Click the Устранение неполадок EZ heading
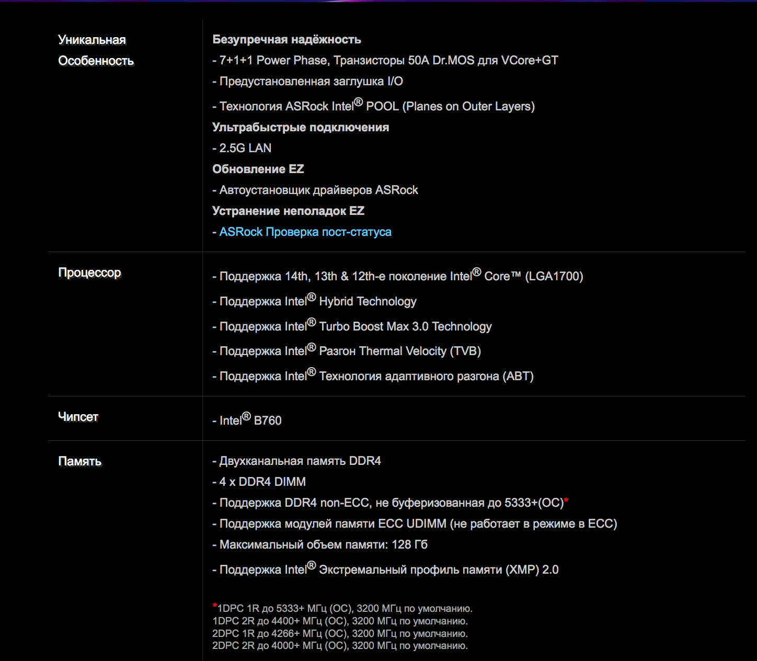The image size is (757, 661). tap(288, 211)
